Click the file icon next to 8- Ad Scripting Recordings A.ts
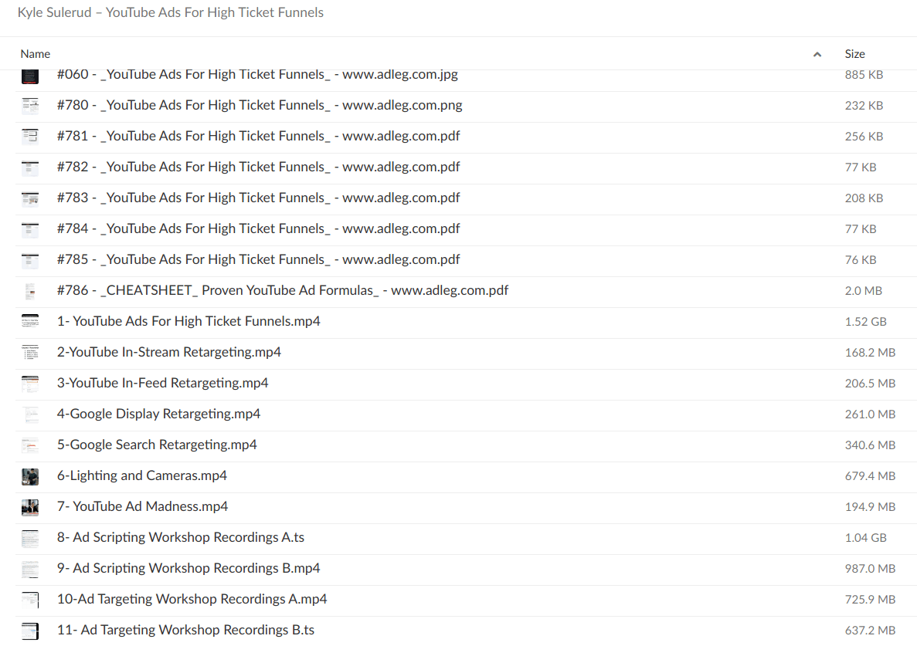This screenshot has width=917, height=646. [x=29, y=538]
